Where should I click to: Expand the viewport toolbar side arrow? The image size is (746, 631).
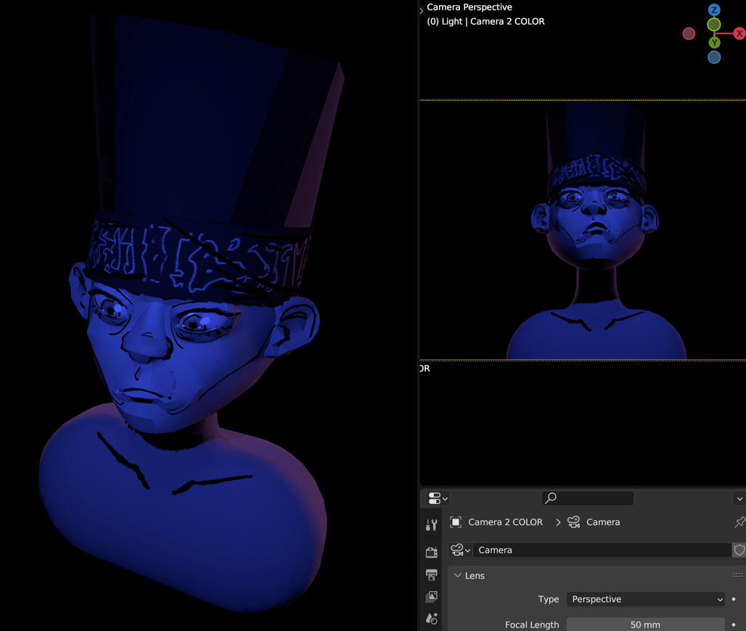point(422,11)
